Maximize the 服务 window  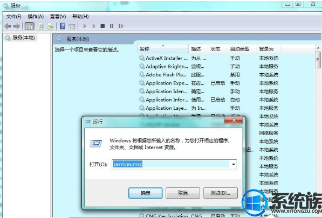(298, 4)
